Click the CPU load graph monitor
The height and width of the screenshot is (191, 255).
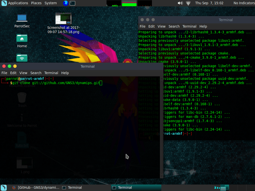114,3
